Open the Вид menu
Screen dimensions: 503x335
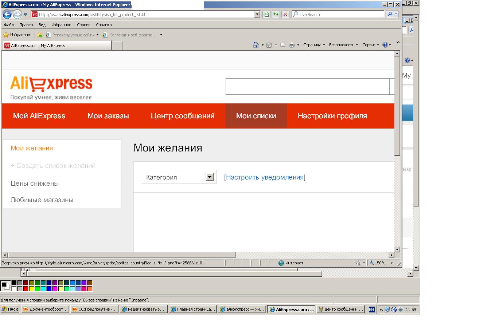pos(42,25)
